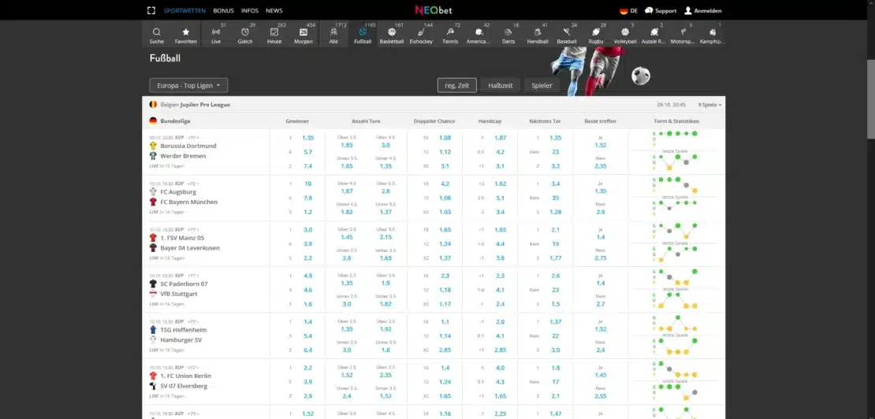
Task: Open INFOS menu
Action: coord(249,10)
